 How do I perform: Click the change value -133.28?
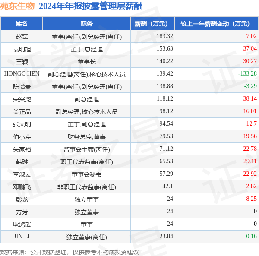point(247,73)
